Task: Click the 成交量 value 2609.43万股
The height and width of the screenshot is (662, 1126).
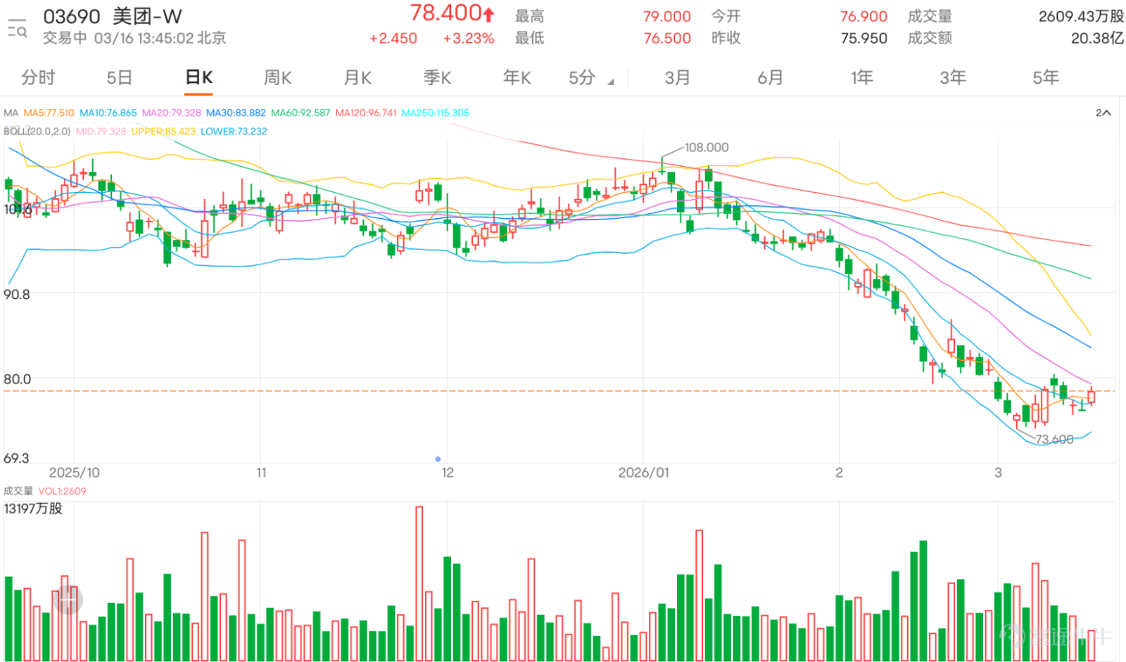Action: point(1081,16)
